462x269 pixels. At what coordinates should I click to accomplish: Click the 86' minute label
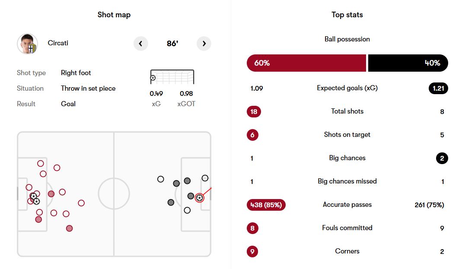point(172,44)
